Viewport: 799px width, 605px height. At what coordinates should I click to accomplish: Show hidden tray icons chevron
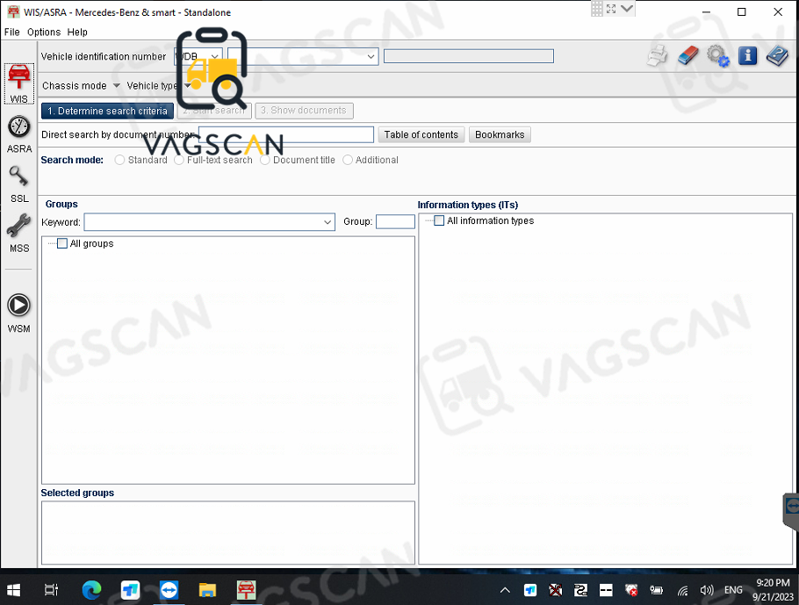(x=505, y=590)
